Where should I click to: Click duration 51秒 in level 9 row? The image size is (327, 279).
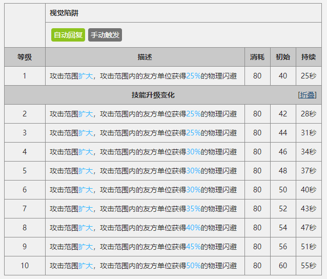309,247
